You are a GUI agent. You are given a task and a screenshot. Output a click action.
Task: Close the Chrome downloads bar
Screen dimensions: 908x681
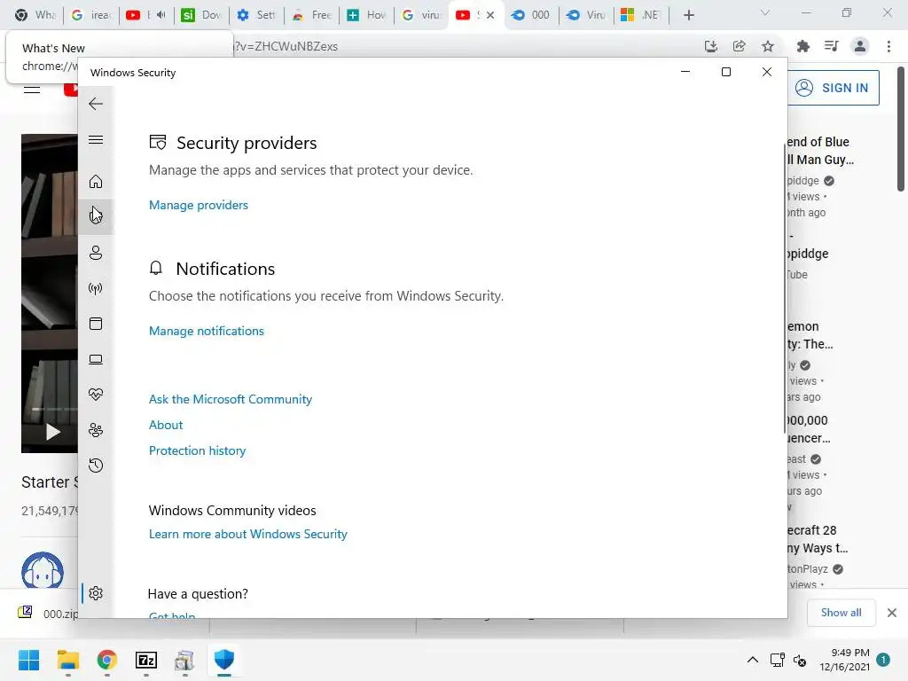click(x=892, y=613)
